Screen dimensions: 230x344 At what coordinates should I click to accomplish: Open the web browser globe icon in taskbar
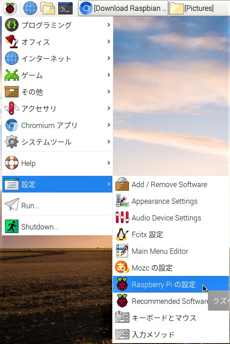(30, 8)
